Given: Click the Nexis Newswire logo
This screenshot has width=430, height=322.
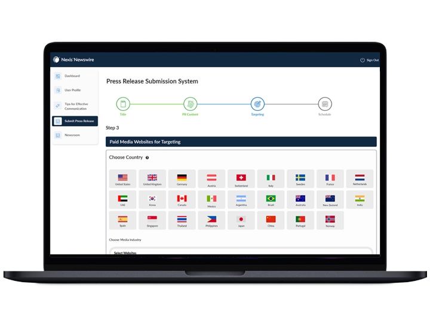Looking at the screenshot, I should click(73, 60).
